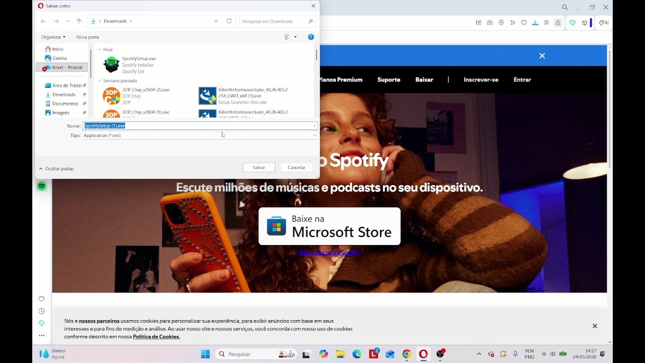This screenshot has width=645, height=363.
Task: Open the view options dropdown arrow
Action: click(x=295, y=37)
